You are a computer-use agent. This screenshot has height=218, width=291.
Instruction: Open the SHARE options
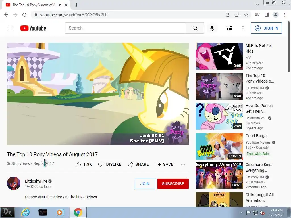(138, 164)
